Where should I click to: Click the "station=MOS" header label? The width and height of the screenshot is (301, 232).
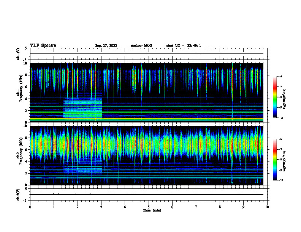click(141, 45)
